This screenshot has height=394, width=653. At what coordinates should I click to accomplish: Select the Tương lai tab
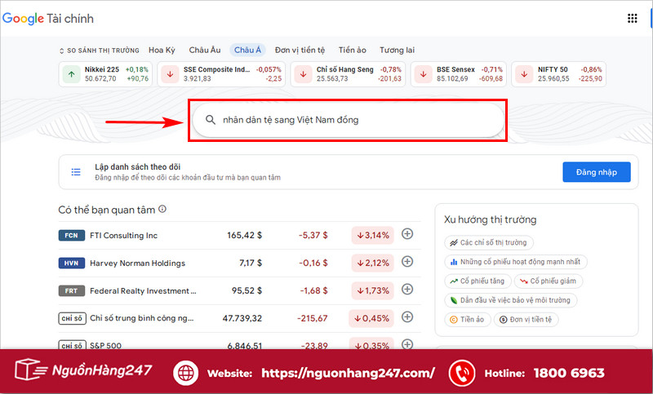click(x=398, y=50)
